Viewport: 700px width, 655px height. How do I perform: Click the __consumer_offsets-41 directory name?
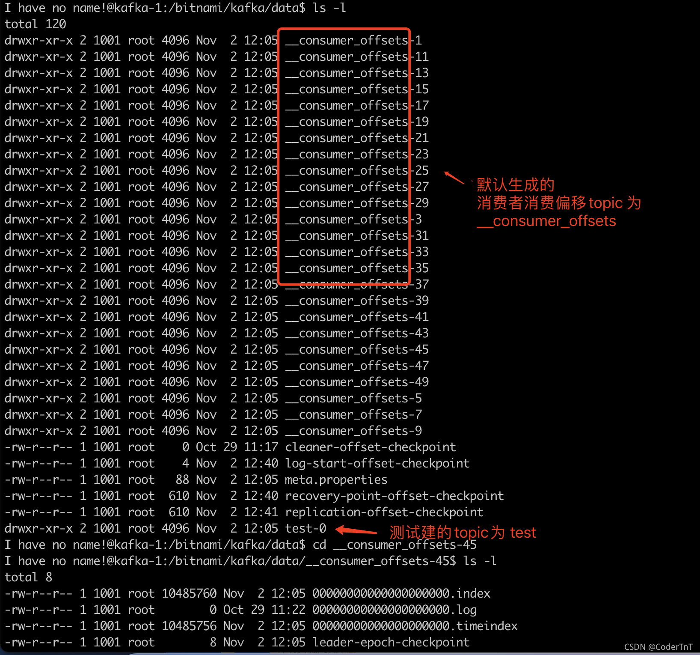(x=357, y=317)
